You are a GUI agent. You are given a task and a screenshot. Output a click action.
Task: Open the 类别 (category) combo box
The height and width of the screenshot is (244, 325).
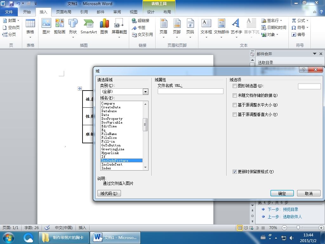124,91
